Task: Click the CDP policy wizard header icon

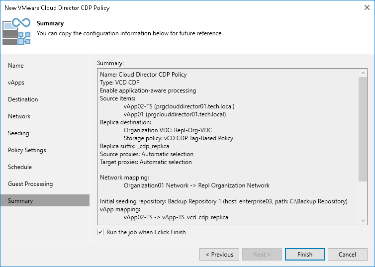Action: pyautogui.click(x=17, y=31)
